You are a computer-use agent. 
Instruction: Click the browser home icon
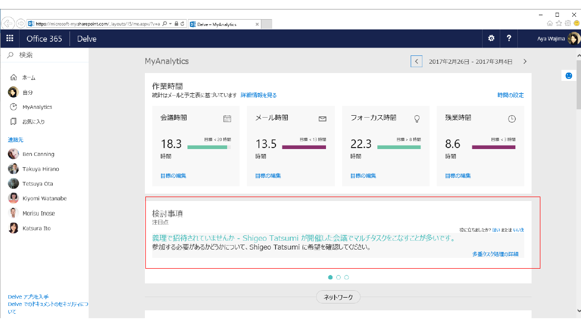(550, 24)
